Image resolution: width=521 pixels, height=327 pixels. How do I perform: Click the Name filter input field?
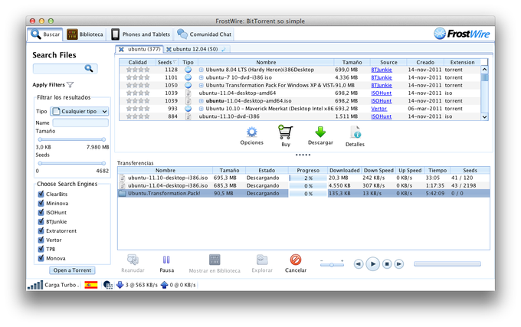pyautogui.click(x=80, y=123)
